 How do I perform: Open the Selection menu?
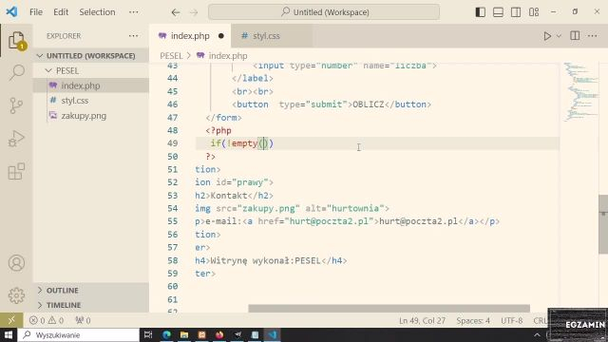pos(97,12)
